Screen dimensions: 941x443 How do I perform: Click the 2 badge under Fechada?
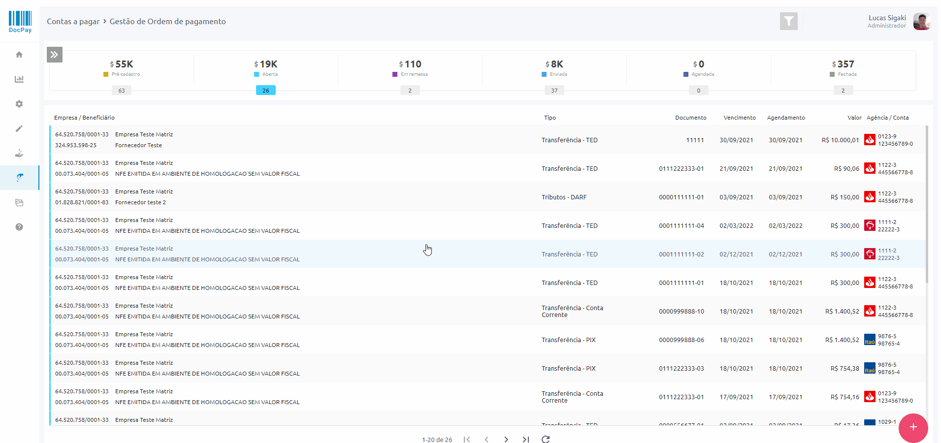[843, 91]
